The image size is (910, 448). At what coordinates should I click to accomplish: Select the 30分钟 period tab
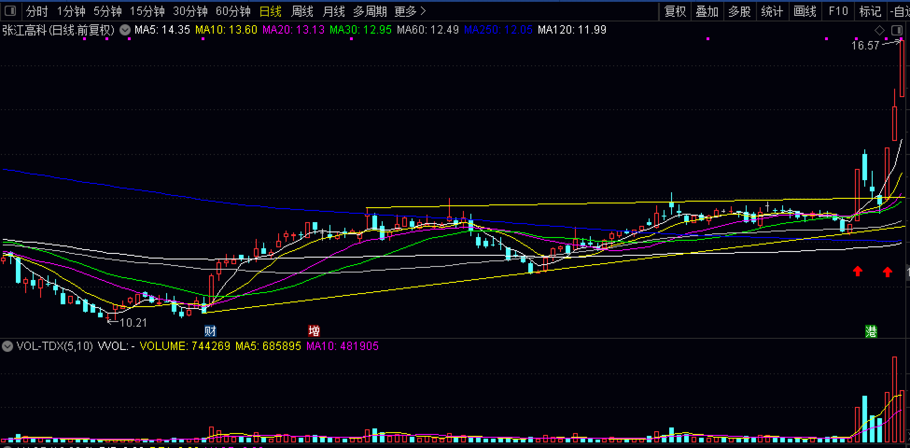point(190,11)
